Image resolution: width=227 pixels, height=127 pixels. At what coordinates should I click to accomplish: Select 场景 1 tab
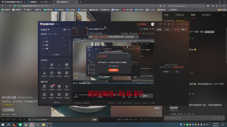(56, 34)
